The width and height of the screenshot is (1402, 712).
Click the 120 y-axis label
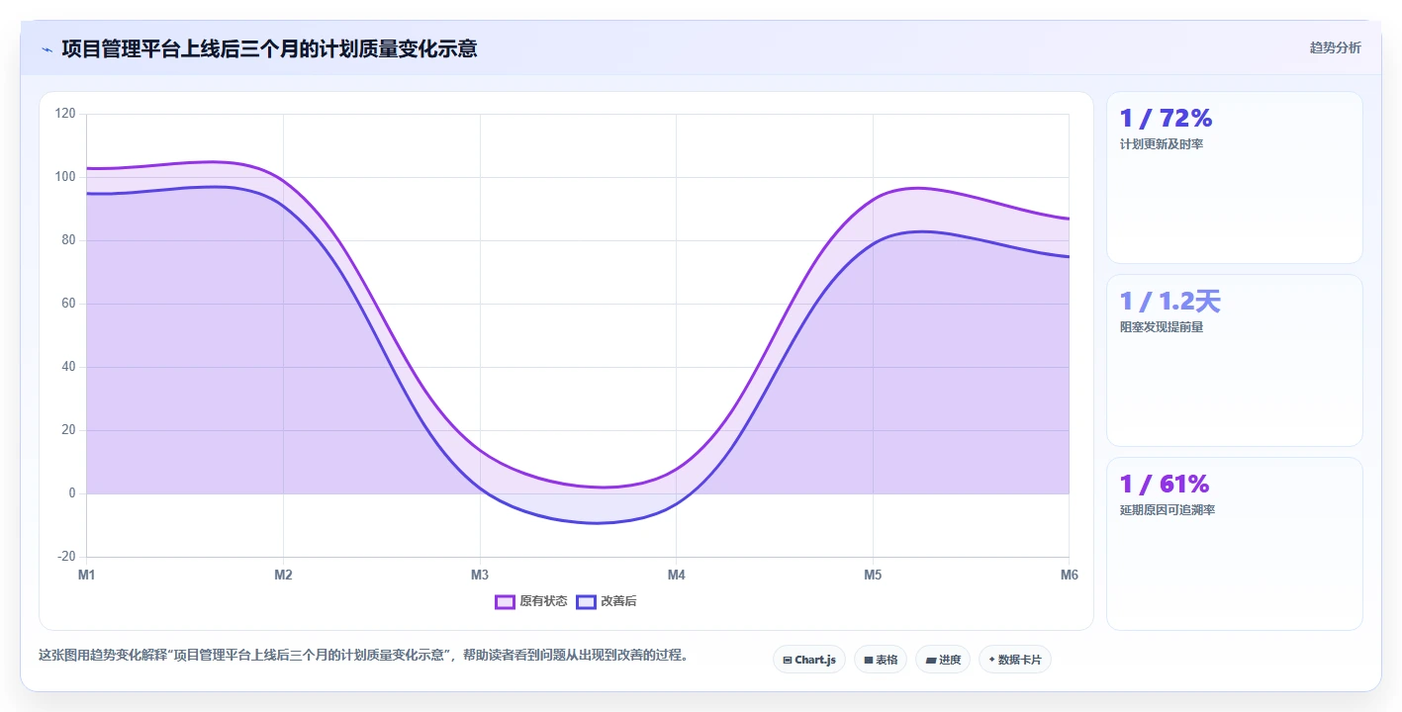click(65, 114)
